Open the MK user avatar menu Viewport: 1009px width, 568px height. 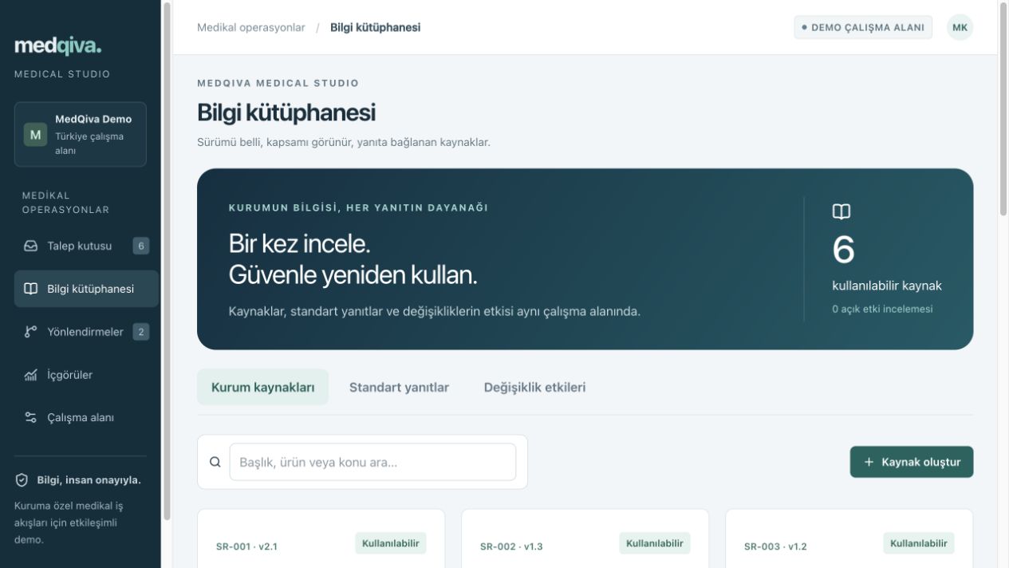coord(960,27)
